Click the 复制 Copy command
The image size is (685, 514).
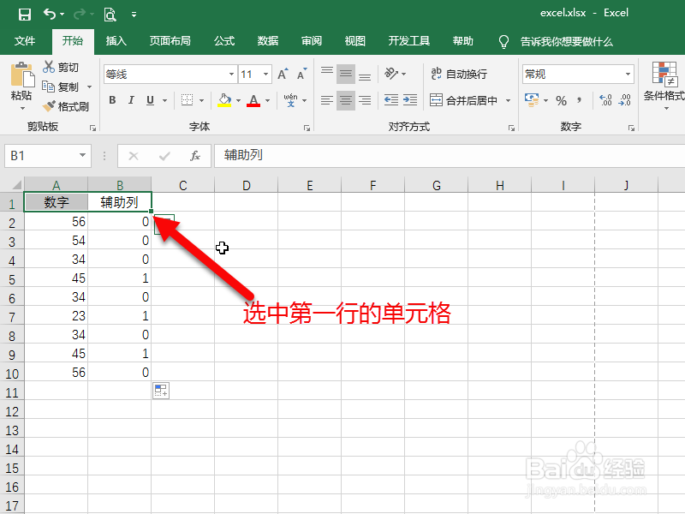pyautogui.click(x=63, y=87)
